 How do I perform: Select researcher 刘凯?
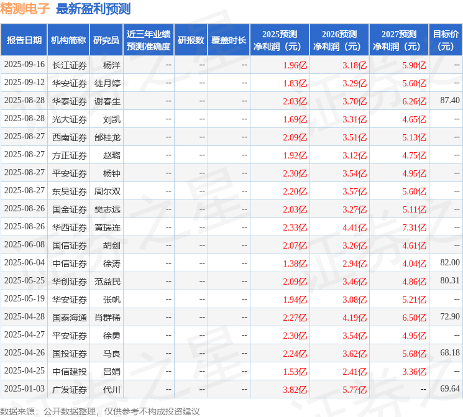[x=112, y=119]
